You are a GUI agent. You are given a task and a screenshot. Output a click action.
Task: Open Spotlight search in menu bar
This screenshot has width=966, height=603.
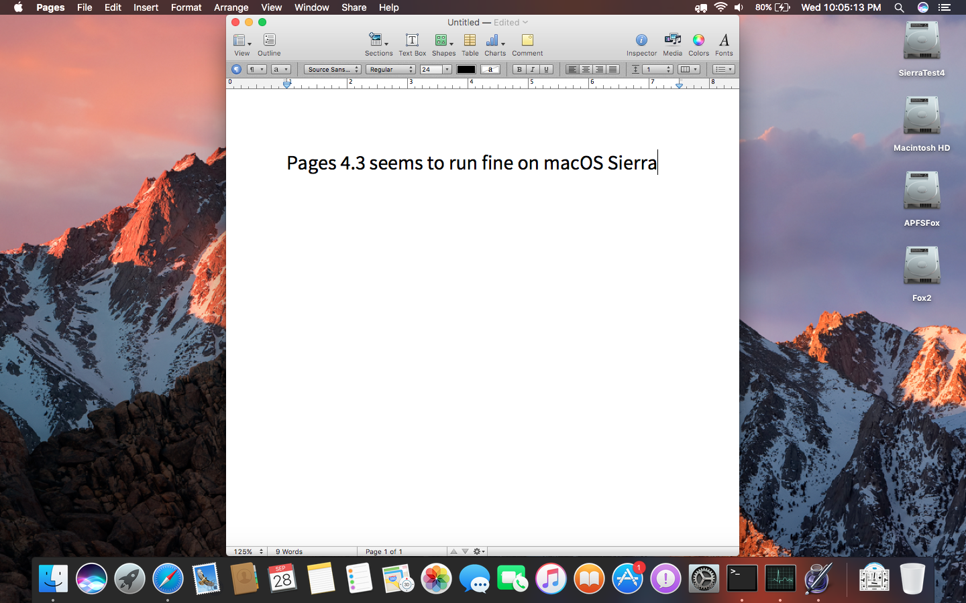coord(899,7)
